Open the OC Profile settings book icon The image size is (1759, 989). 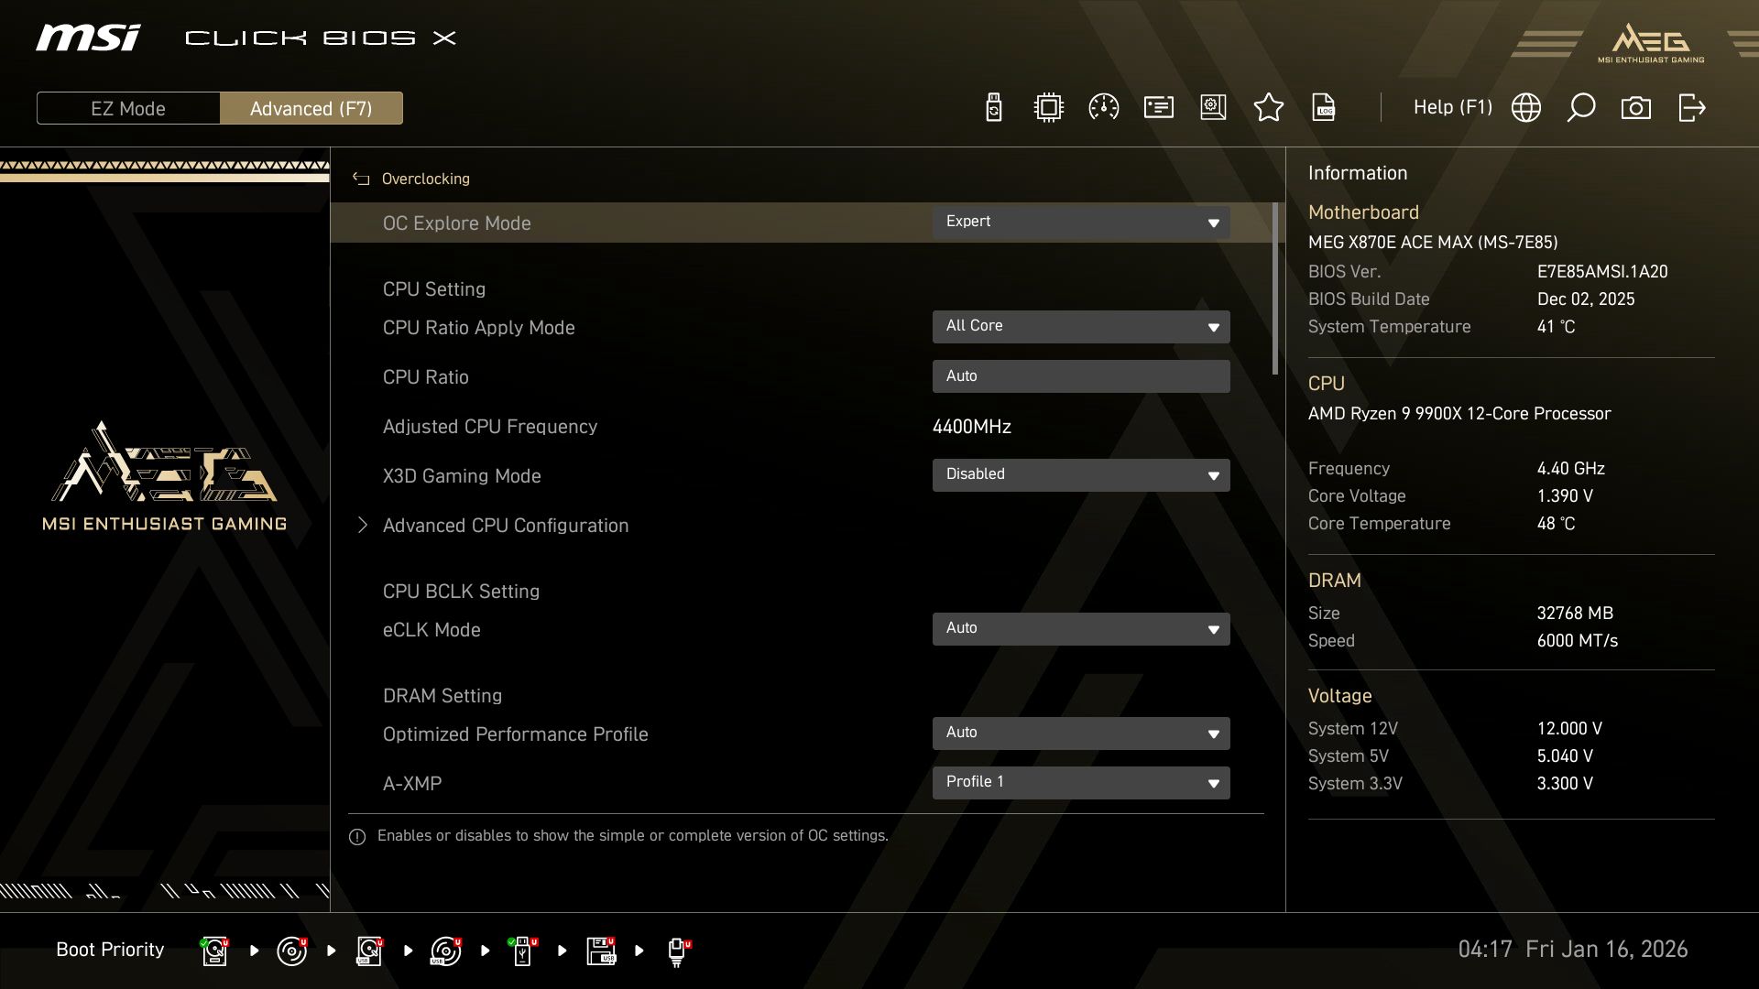pyautogui.click(x=1213, y=107)
